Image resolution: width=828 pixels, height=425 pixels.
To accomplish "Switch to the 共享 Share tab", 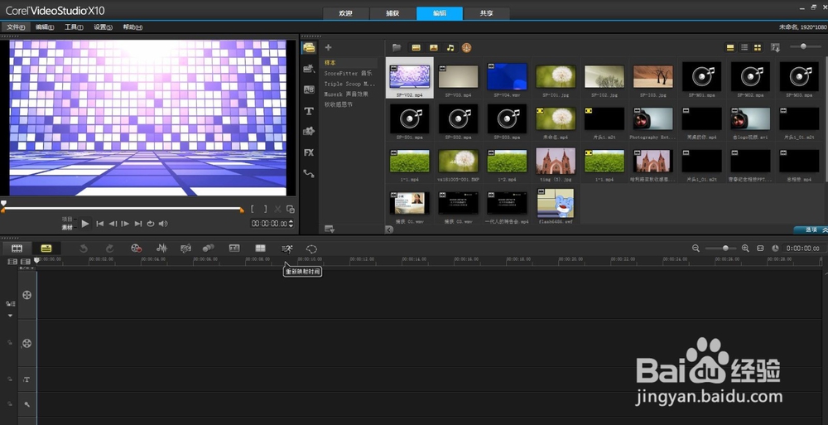I will coord(486,13).
